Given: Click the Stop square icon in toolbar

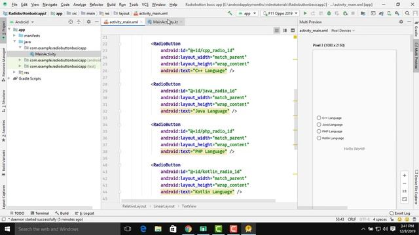Looking at the screenshot, I should tap(353, 13).
